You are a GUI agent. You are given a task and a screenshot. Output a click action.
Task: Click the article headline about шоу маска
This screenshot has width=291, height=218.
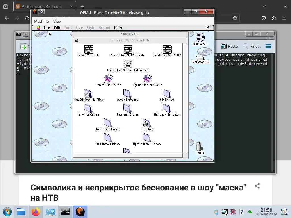(x=138, y=193)
